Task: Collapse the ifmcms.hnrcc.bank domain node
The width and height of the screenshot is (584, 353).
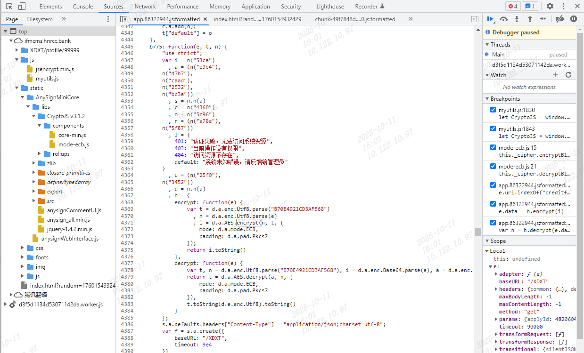Action: coord(11,41)
